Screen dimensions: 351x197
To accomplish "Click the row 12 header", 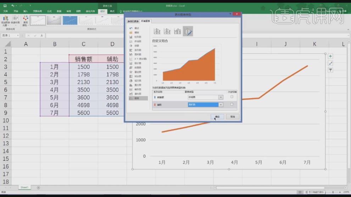I will (x=6, y=136).
